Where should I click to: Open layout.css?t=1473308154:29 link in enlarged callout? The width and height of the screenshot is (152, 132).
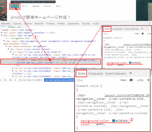(127, 95)
